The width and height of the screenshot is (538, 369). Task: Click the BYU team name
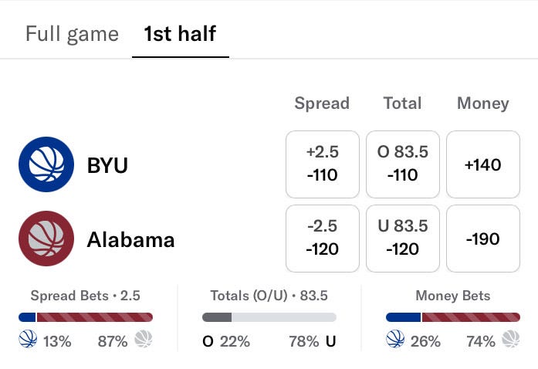107,165
